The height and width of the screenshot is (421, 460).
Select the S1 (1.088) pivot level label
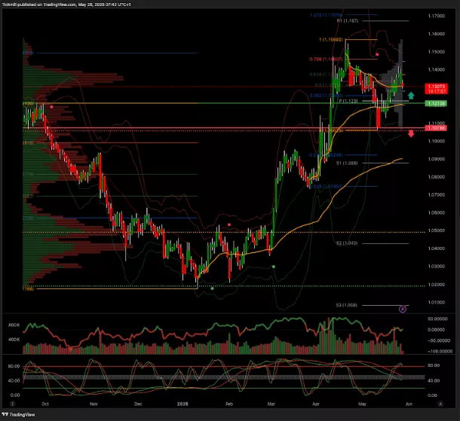(346, 163)
